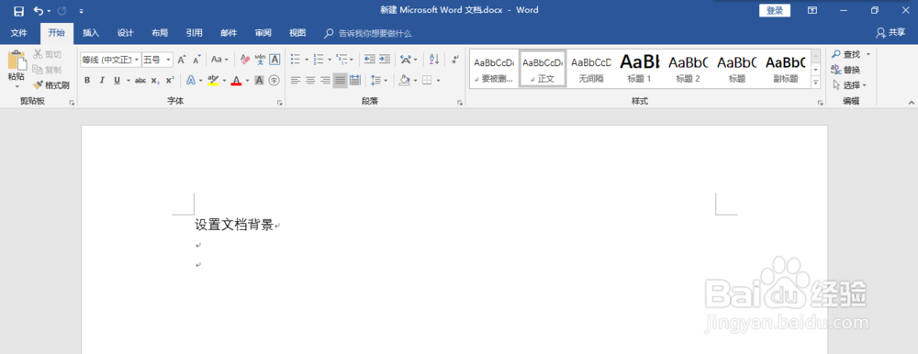Screen dimensions: 918x354
Task: Apply the 标题 1 heading style
Action: coord(639,69)
